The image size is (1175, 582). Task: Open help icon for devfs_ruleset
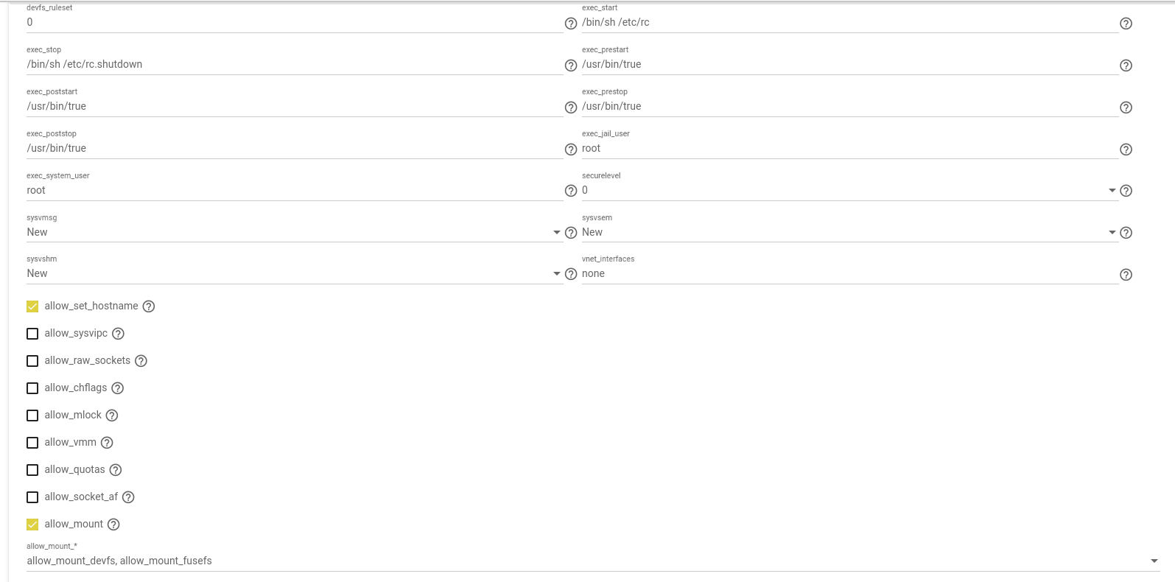click(x=570, y=24)
